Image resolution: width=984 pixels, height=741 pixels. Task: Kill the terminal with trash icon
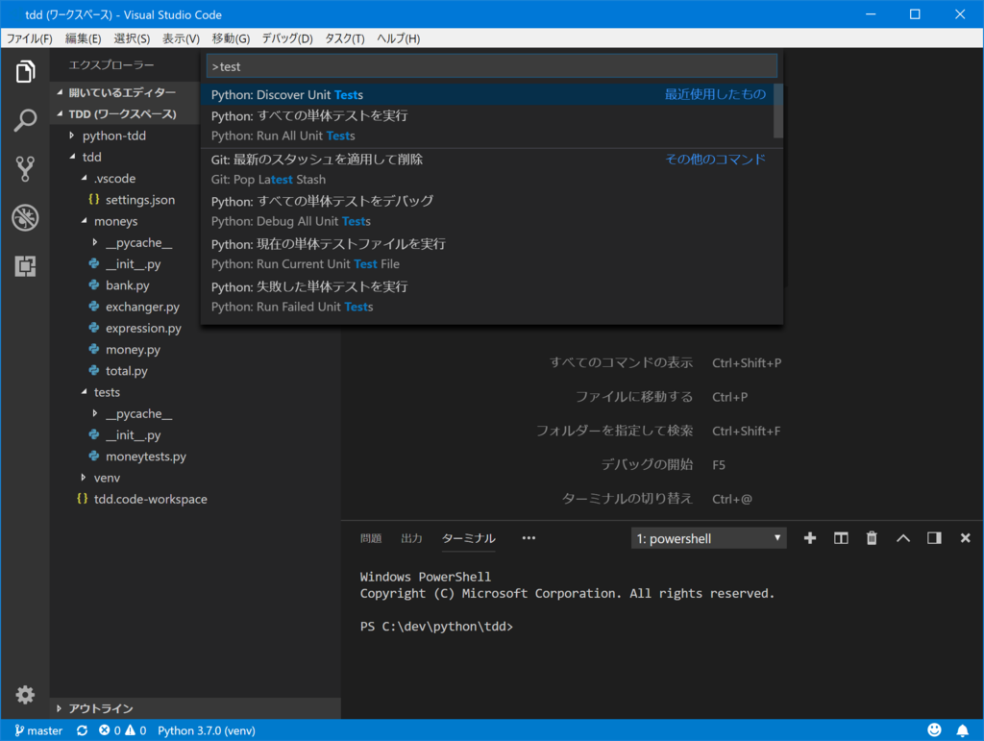tap(872, 538)
